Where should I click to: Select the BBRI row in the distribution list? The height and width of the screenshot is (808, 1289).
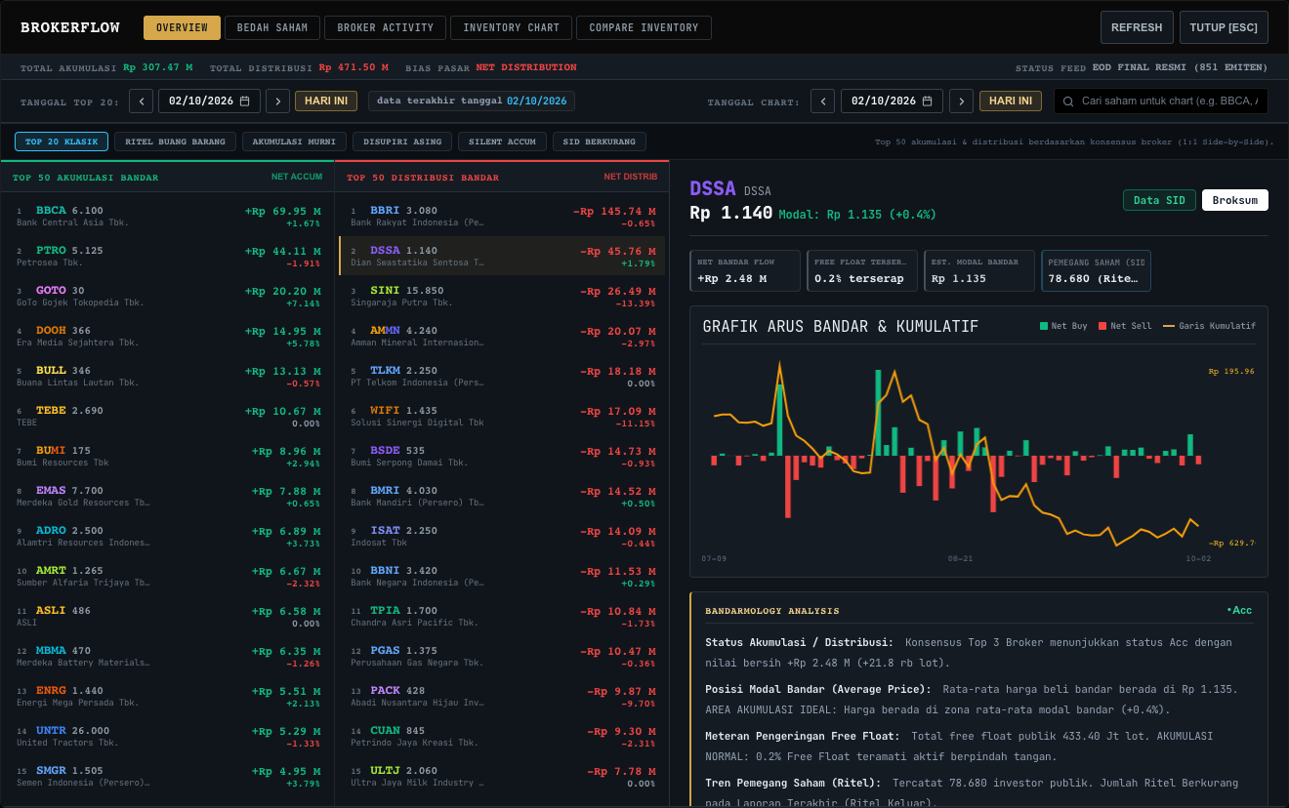[502, 217]
